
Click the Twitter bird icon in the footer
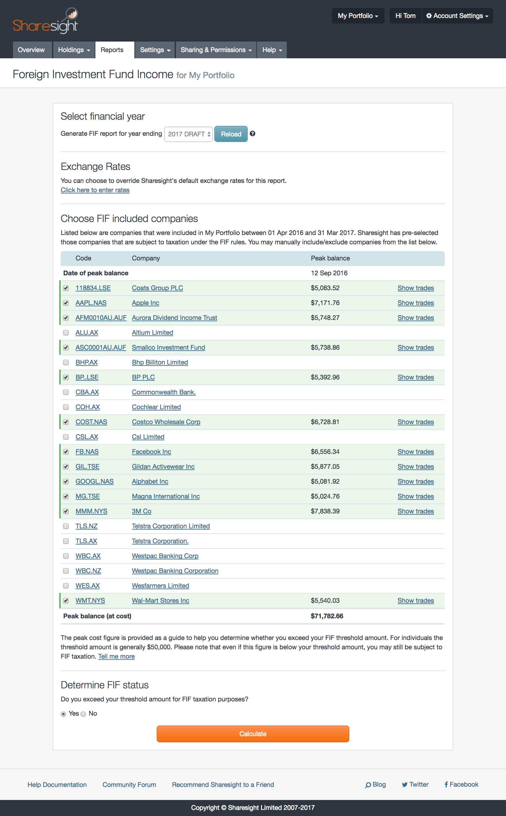(x=405, y=784)
